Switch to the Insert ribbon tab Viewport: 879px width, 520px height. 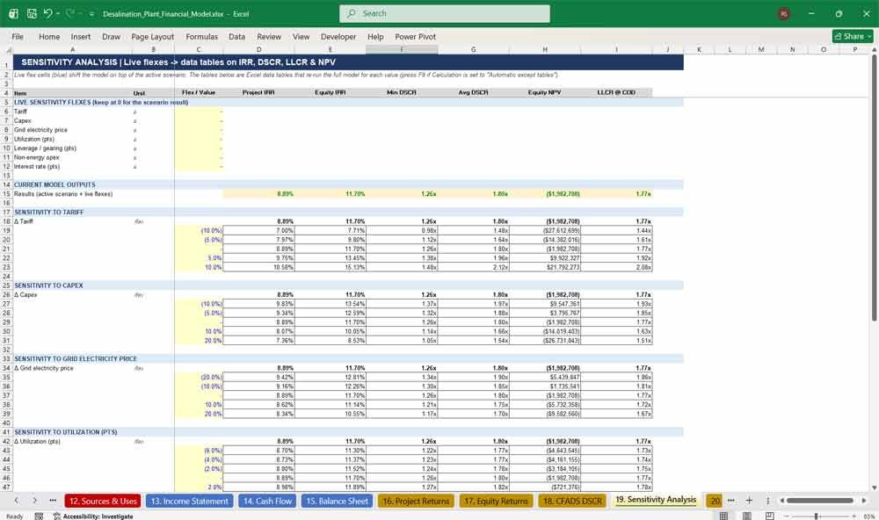pyautogui.click(x=81, y=36)
